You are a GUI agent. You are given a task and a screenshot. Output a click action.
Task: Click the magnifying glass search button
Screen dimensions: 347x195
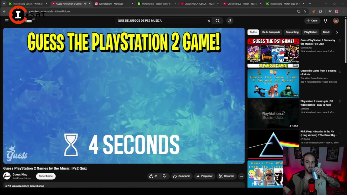(x=217, y=21)
